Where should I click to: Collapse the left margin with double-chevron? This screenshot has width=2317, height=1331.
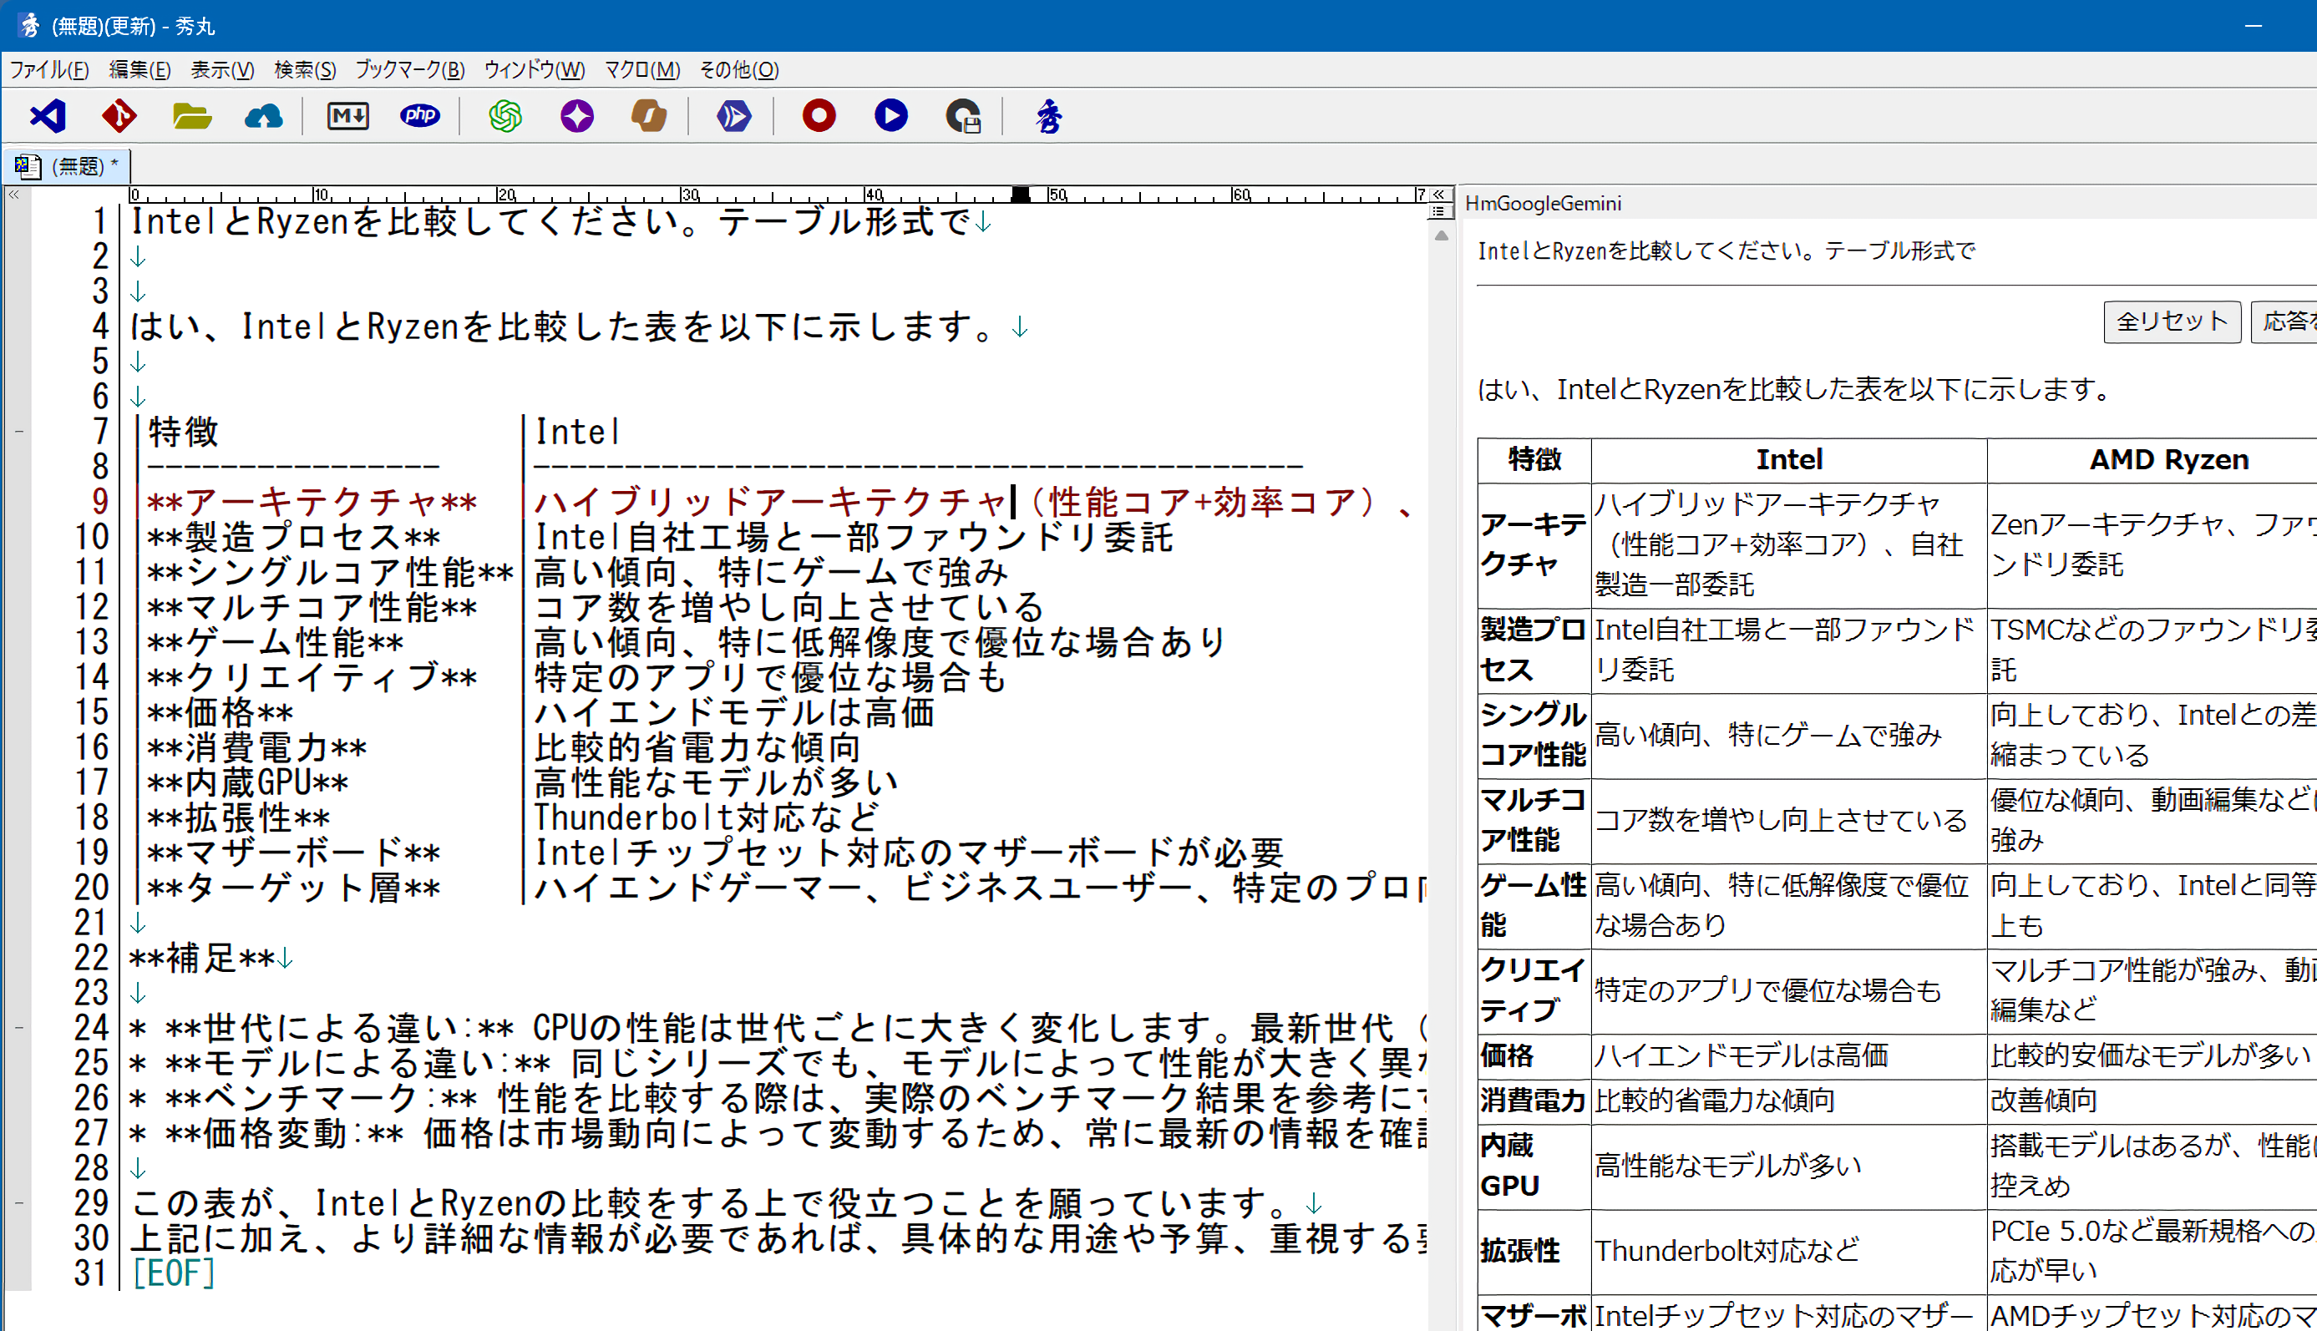[13, 195]
